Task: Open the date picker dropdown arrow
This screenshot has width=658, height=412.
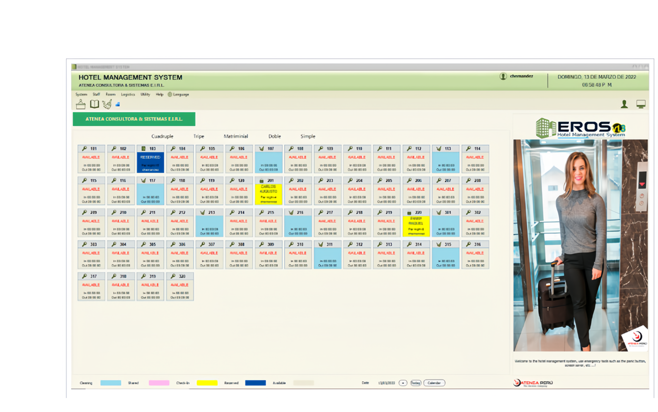Action: tap(403, 383)
